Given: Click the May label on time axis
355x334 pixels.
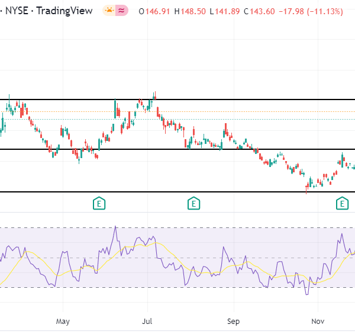Looking at the screenshot, I should click(63, 322).
